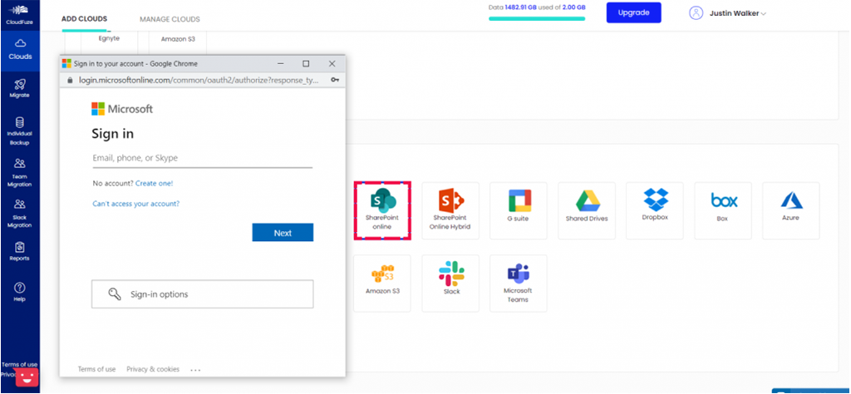Screen dimensions: 851x394
Task: Select the Azure cloud tile
Action: 791,210
